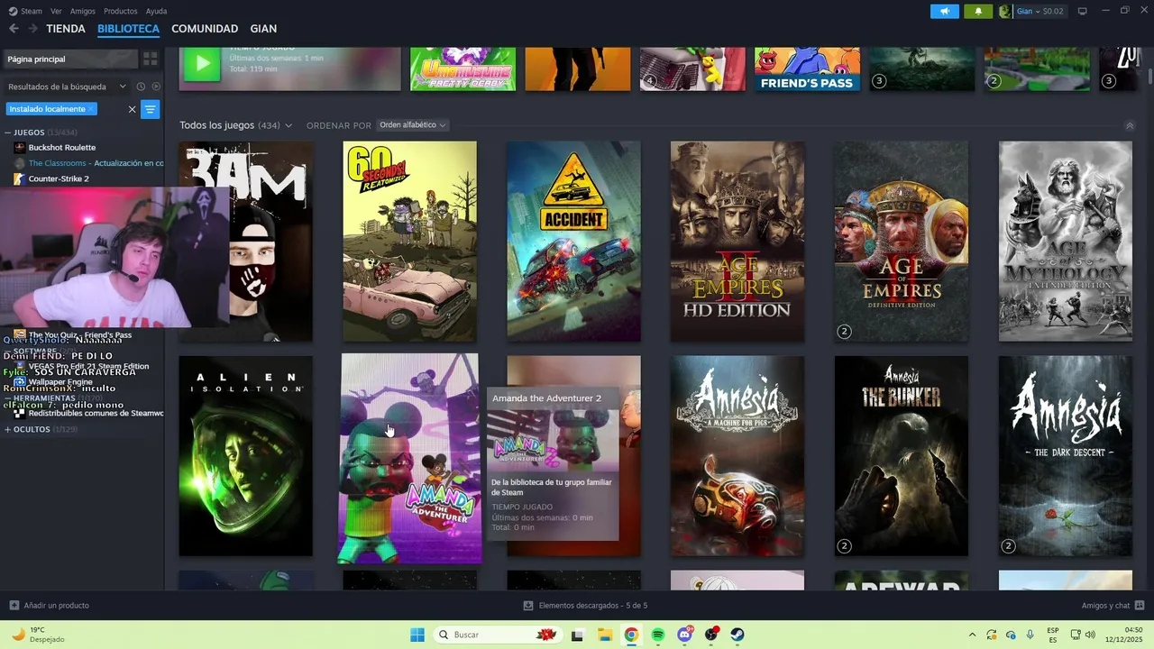Screen dimensions: 1154x649
Task: Click the microphone tray icon
Action: point(1030,635)
